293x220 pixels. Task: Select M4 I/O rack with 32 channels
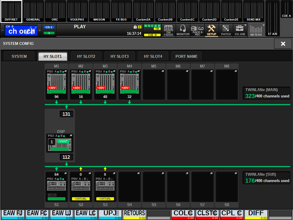tap(129, 84)
